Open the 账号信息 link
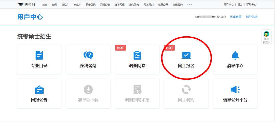 (x=251, y=17)
